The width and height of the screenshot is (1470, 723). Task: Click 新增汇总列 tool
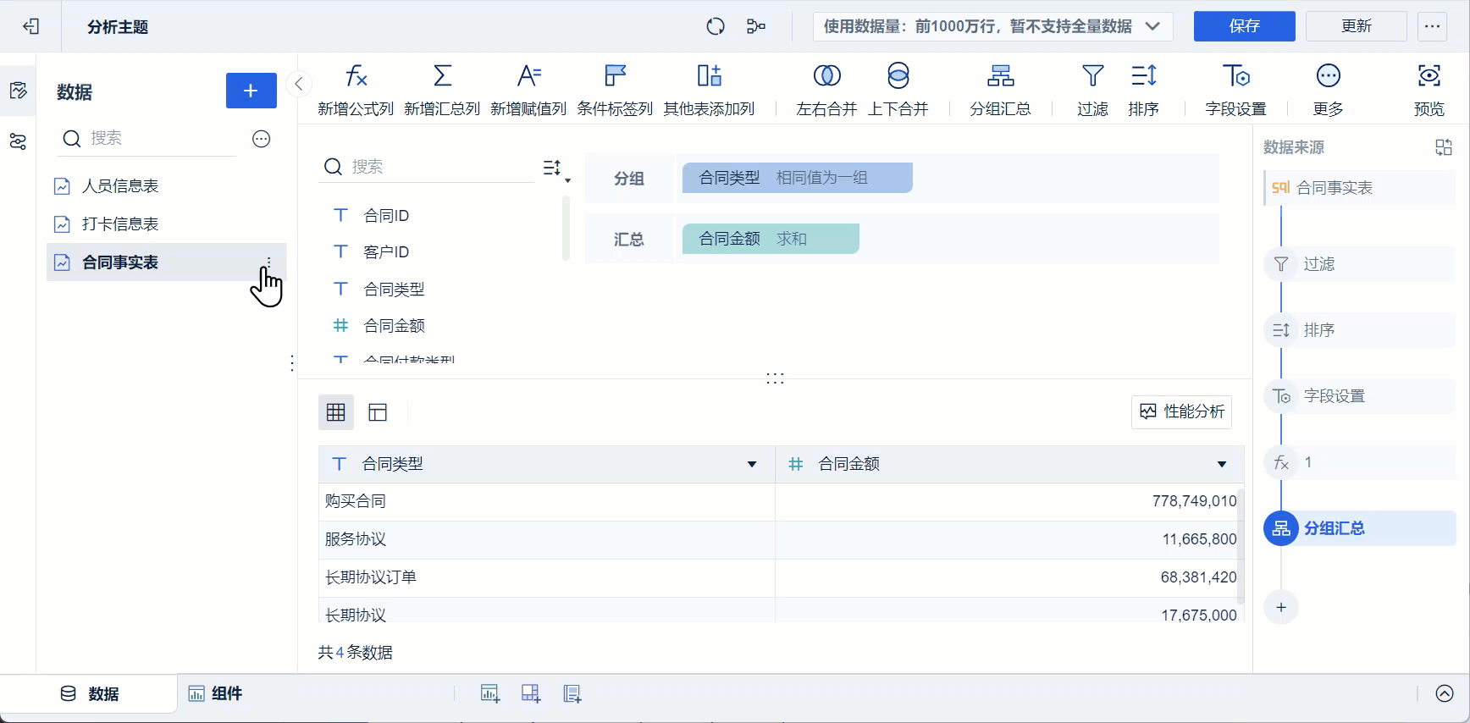pyautogui.click(x=442, y=90)
